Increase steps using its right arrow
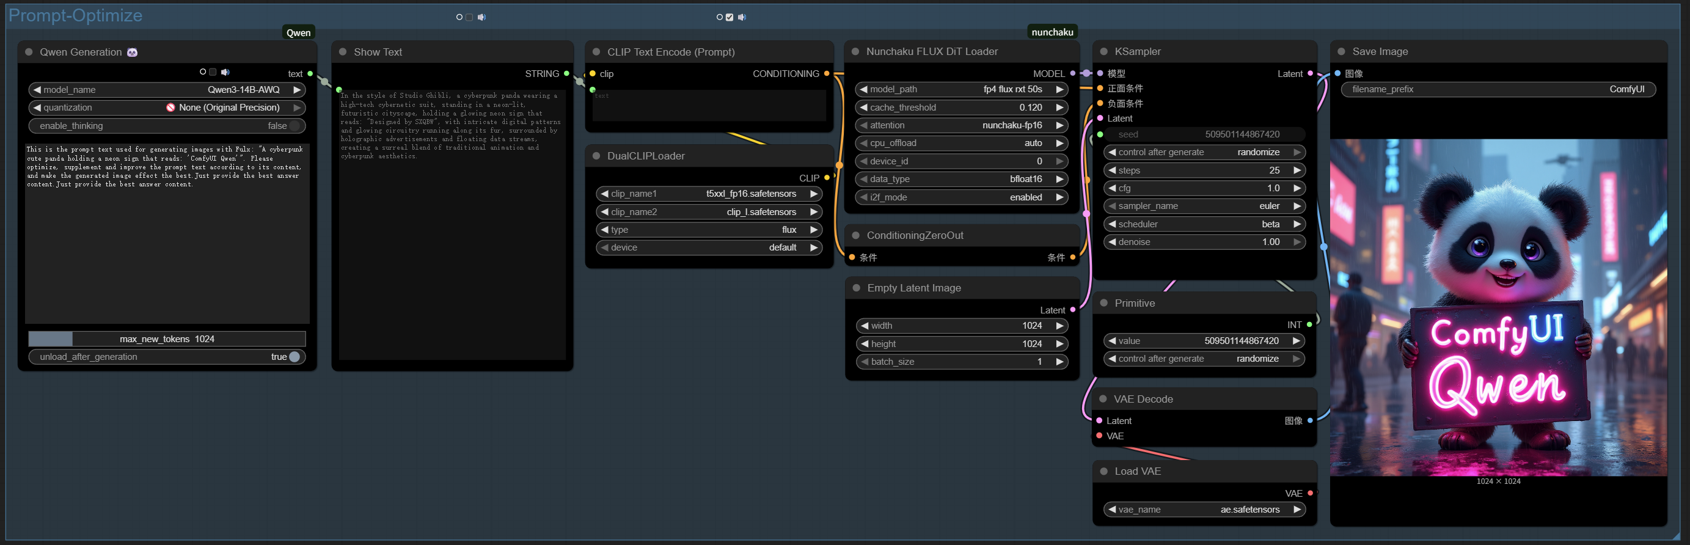This screenshot has width=1690, height=545. (1297, 170)
